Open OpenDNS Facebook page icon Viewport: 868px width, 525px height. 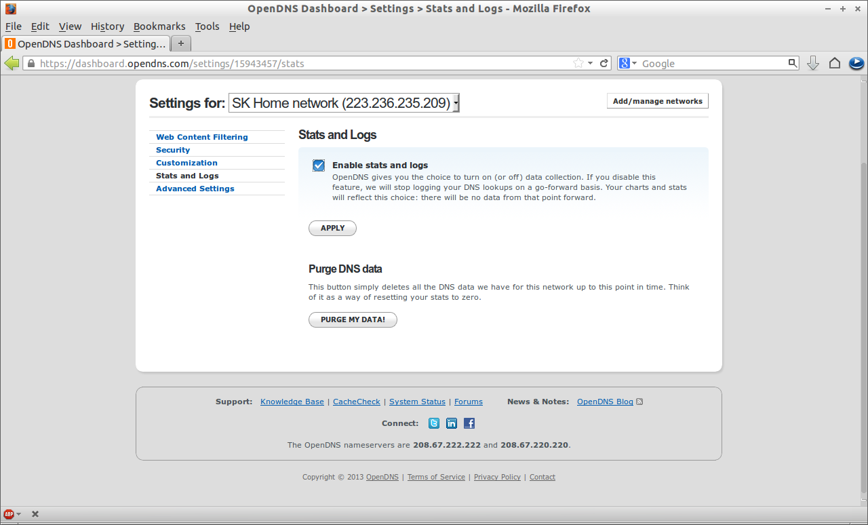coord(469,423)
